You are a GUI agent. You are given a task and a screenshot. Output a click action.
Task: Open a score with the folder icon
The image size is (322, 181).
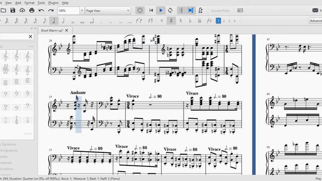click(x=3, y=11)
